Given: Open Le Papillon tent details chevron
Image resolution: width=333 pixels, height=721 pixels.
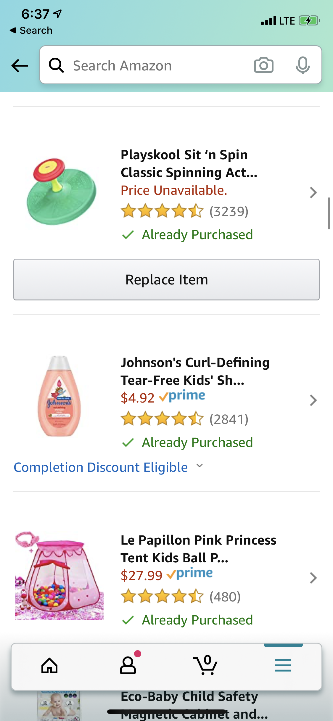Looking at the screenshot, I should [313, 578].
